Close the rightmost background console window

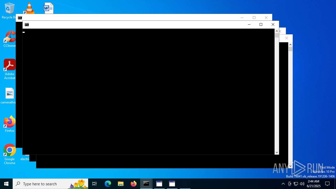pyautogui.click(x=287, y=38)
